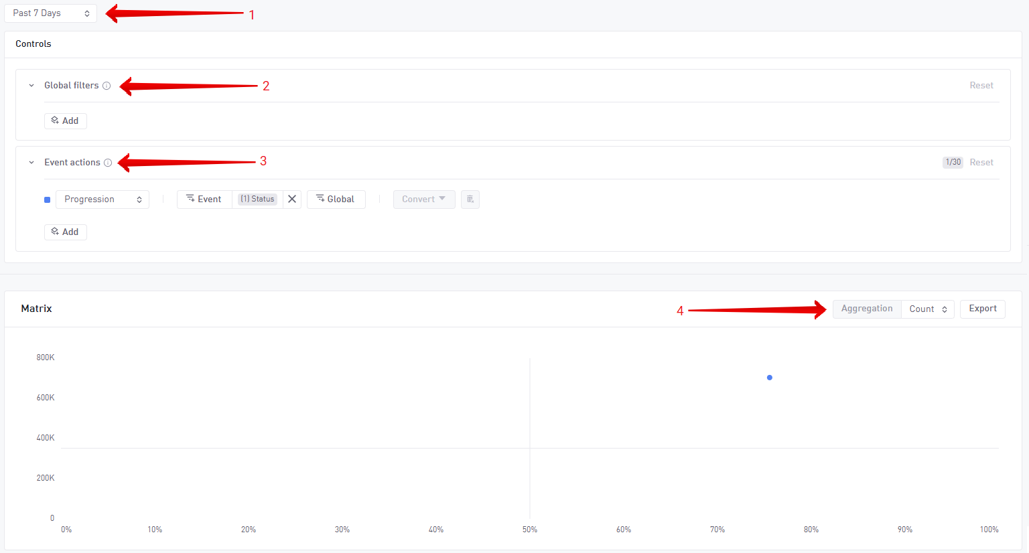Add an Event filter to the action
This screenshot has width=1029, height=553.
point(204,200)
